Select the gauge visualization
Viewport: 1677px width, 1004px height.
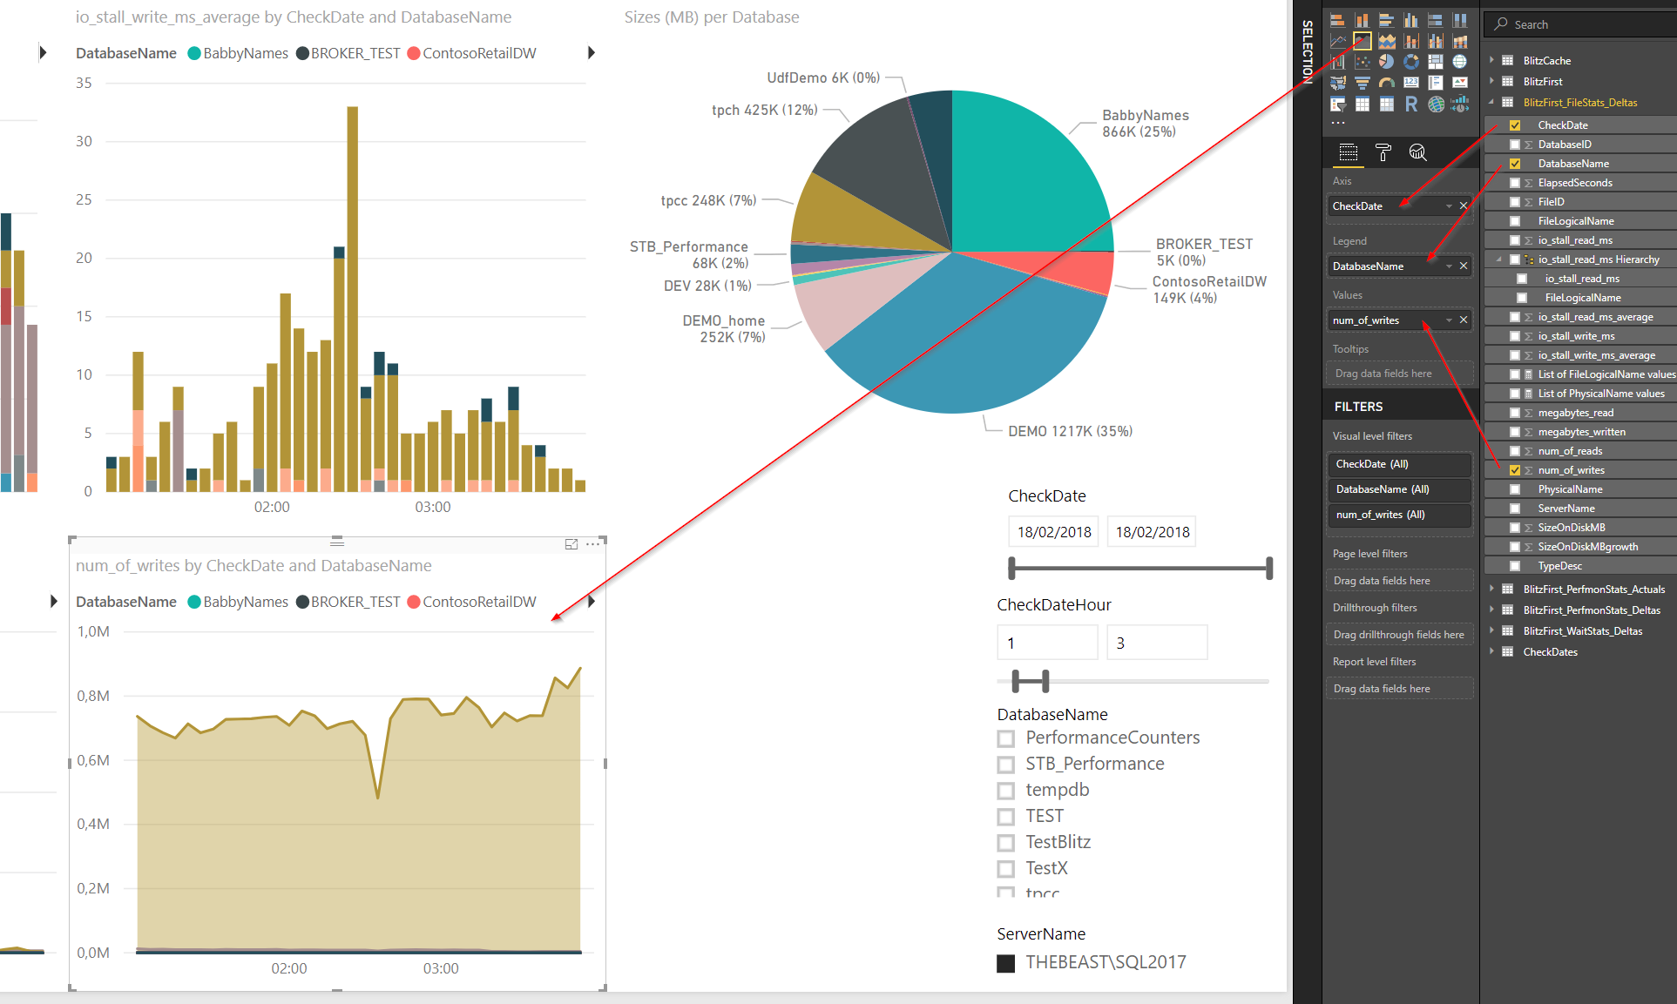(1387, 83)
